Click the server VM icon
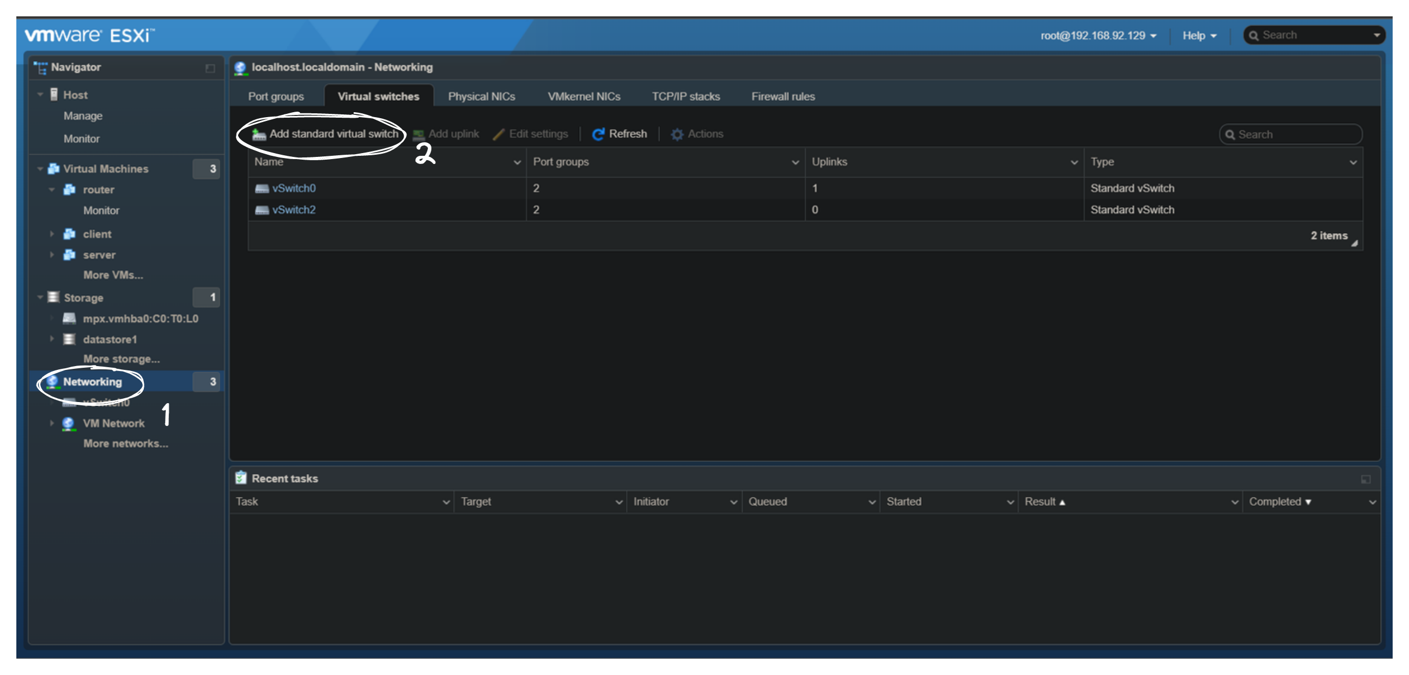The height and width of the screenshot is (675, 1409). 69,255
